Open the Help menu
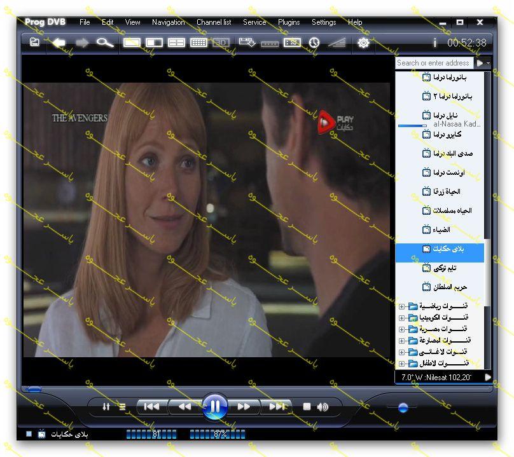514x457 pixels. pos(355,22)
